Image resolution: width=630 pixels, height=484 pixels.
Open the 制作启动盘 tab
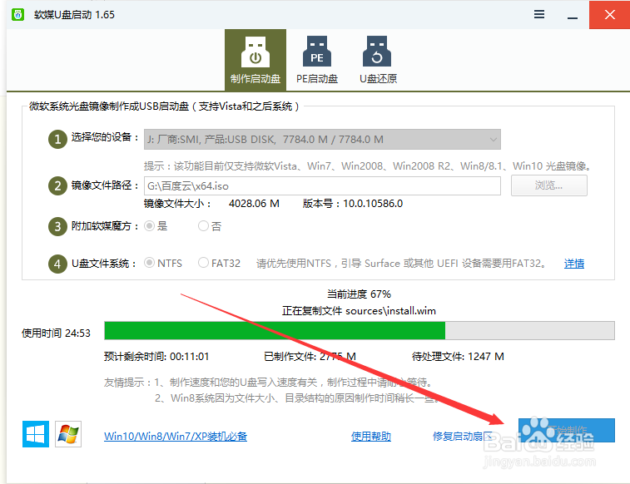(255, 60)
